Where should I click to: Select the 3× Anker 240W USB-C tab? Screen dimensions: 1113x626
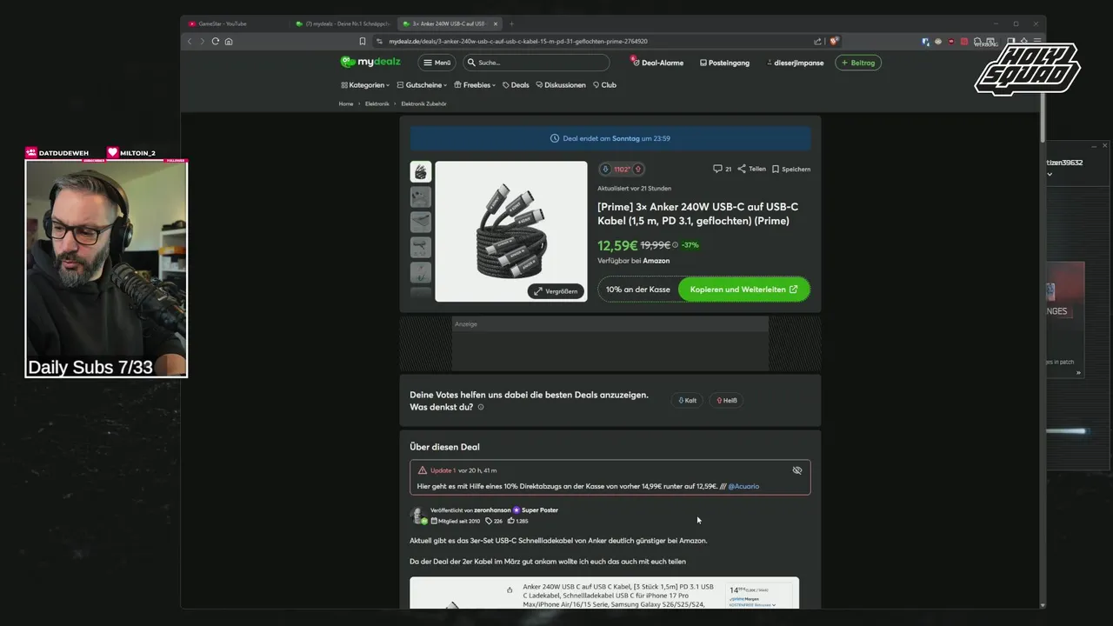[448, 23]
